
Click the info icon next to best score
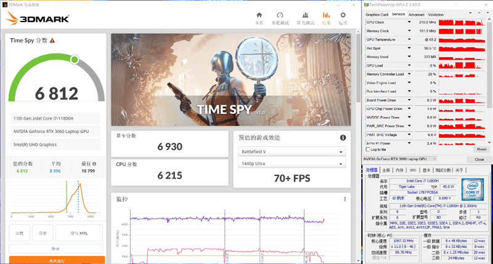94,164
